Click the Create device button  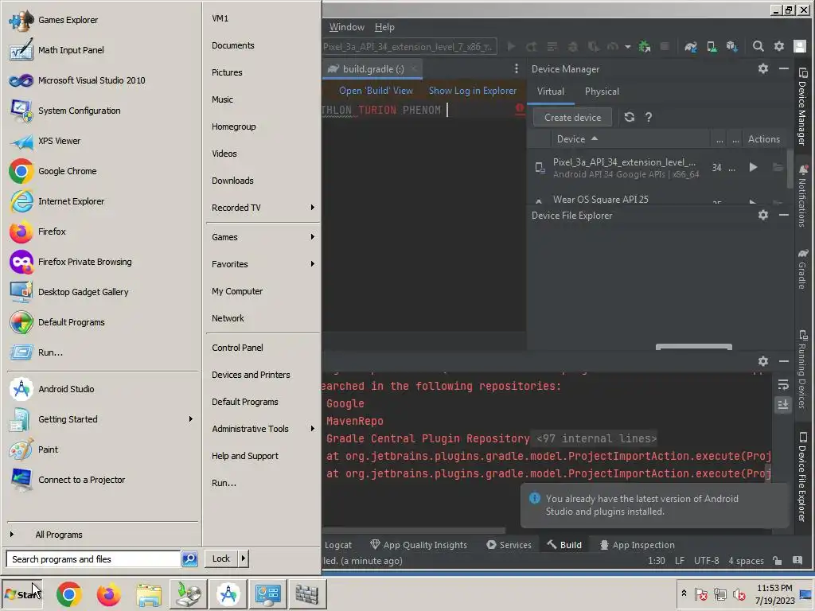(x=572, y=118)
